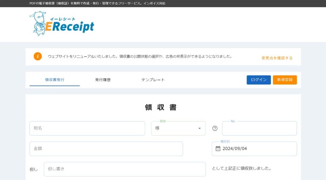Open the calendar icon in date field
Viewport: 326px width, 180px height.
click(x=218, y=149)
